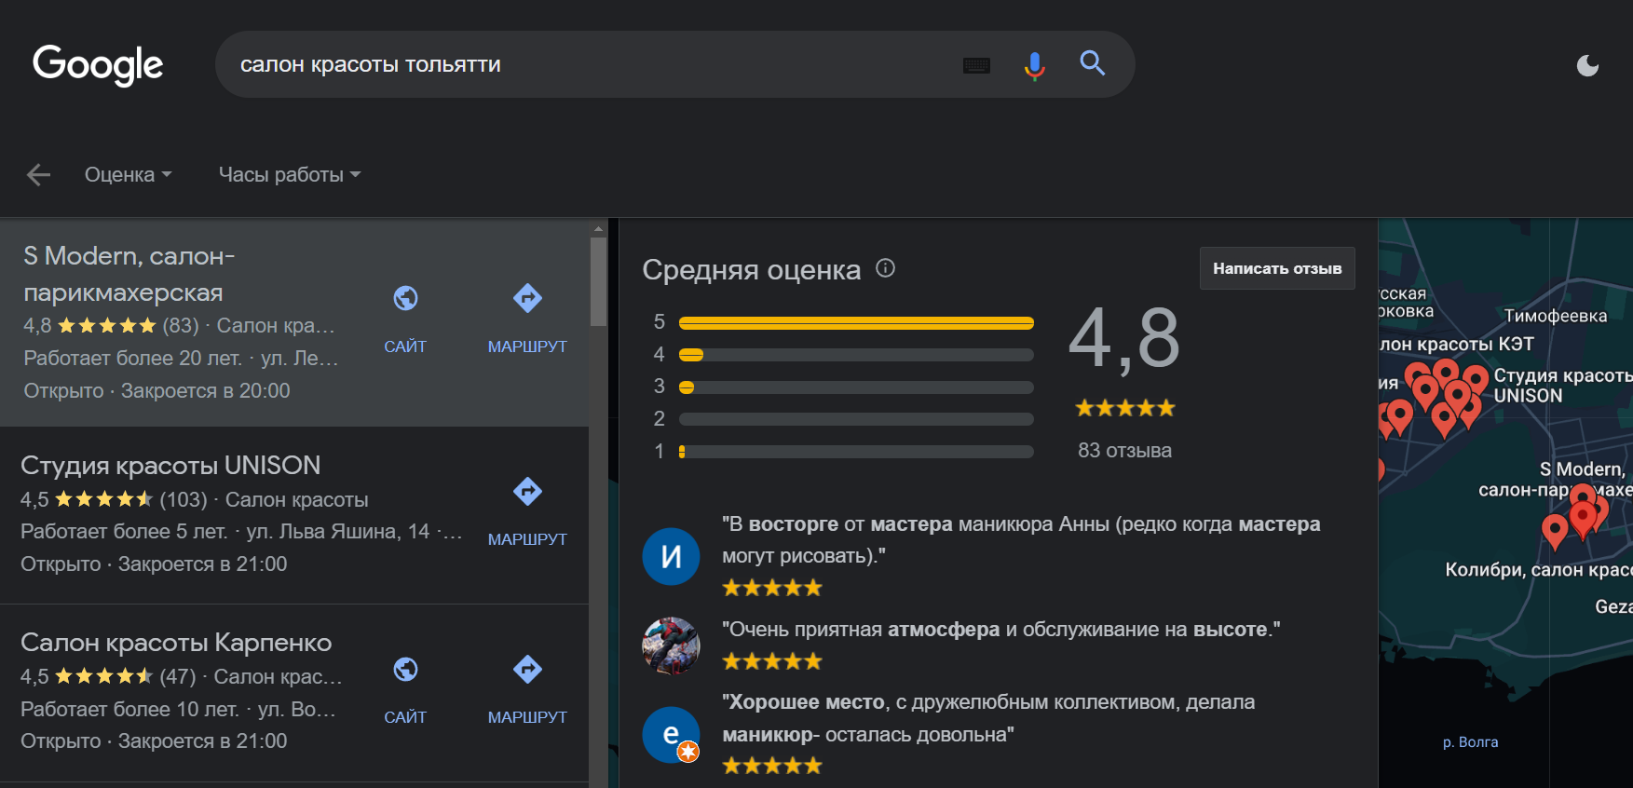Click the 83 отзыва reviews count
Screen dimensions: 1633x788
1124,451
